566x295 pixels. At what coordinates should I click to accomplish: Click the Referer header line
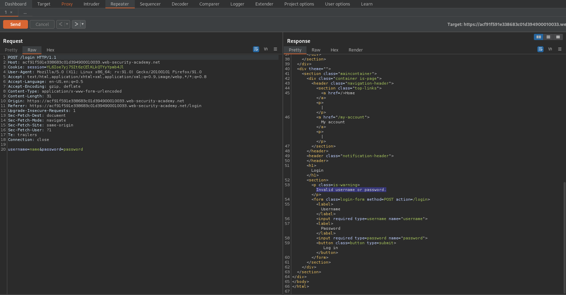(x=105, y=106)
